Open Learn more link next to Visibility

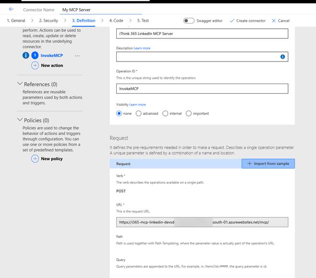[137, 105]
